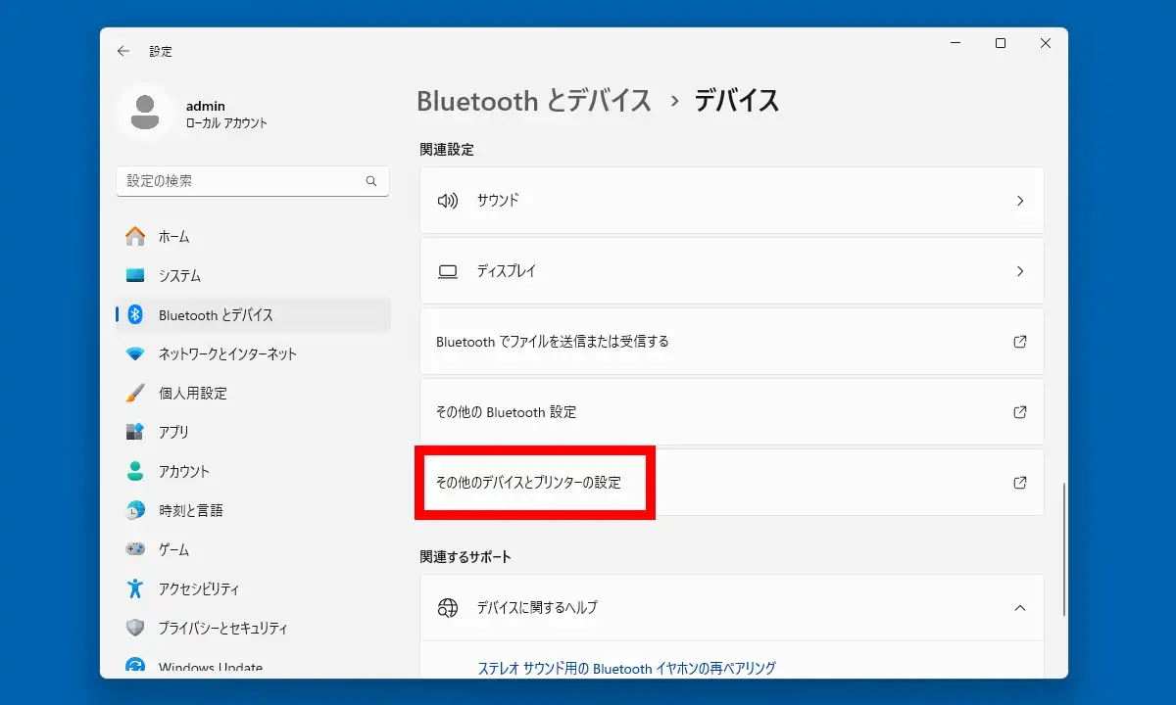Image resolution: width=1176 pixels, height=705 pixels.
Task: Open ディスプレイ settings via its chevron
Action: (x=1019, y=271)
